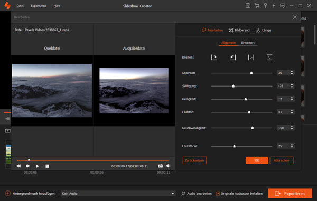The width and height of the screenshot is (317, 201).
Task: Click the Slideshow Creator app logo
Action: coord(7,6)
